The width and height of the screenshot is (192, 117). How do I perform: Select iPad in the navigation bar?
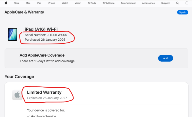(x=39, y=3)
